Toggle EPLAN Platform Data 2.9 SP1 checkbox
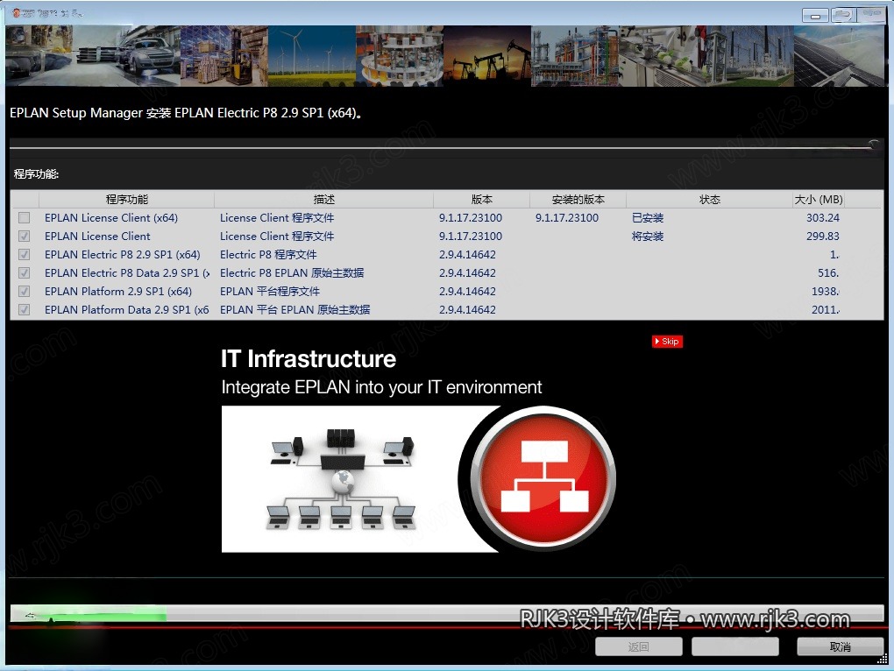Viewport: 894px width, 671px height. tap(24, 310)
